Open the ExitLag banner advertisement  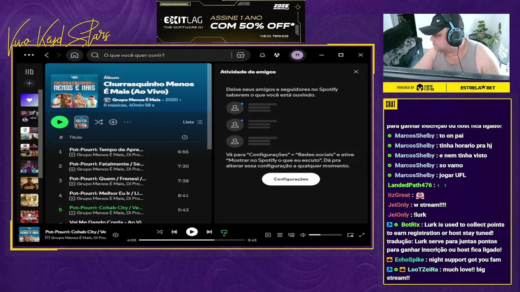(231, 21)
